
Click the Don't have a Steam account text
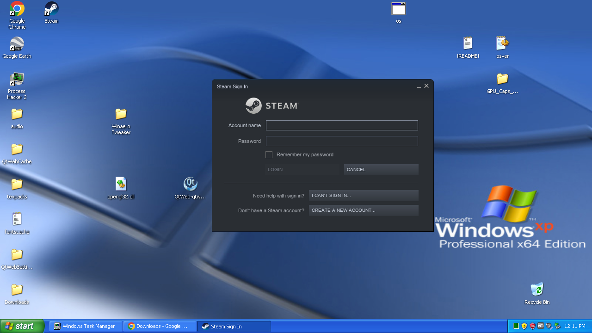pyautogui.click(x=271, y=210)
